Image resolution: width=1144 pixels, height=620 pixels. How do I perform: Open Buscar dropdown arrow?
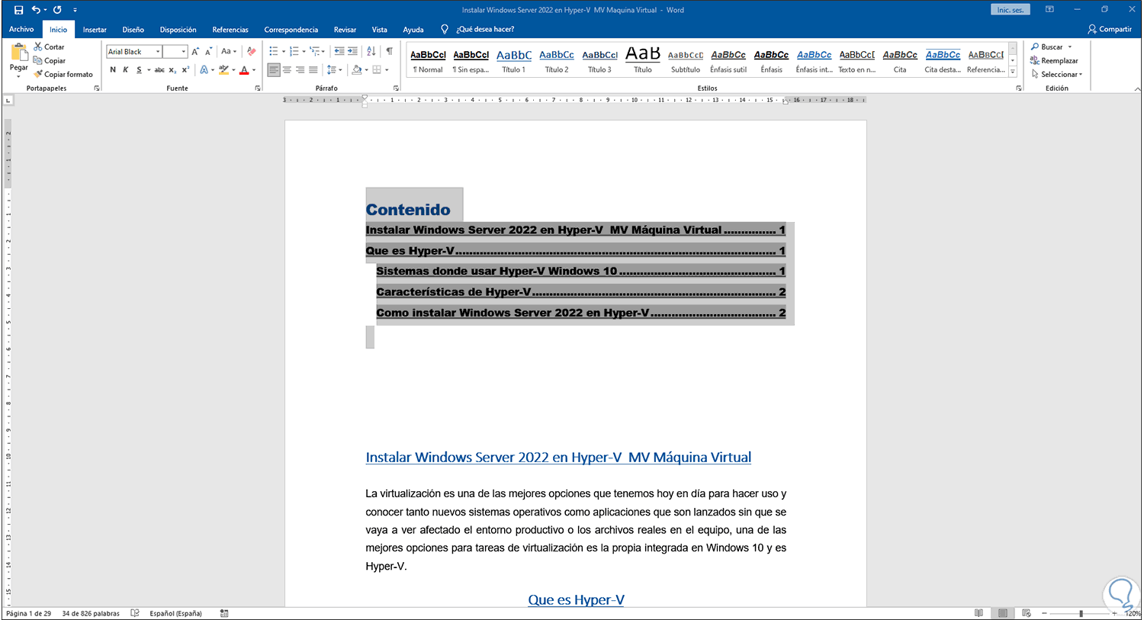(x=1070, y=47)
